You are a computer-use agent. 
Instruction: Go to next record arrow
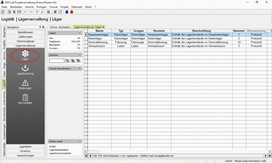[266, 156]
